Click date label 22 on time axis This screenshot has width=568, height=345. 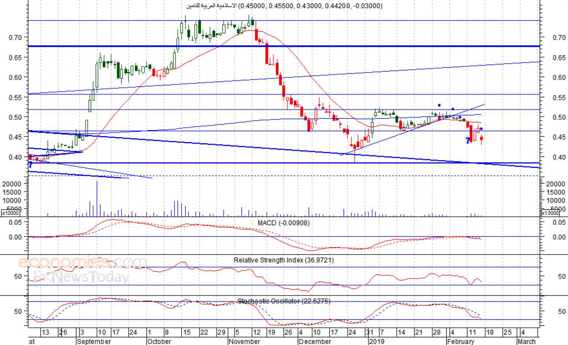(x=204, y=332)
